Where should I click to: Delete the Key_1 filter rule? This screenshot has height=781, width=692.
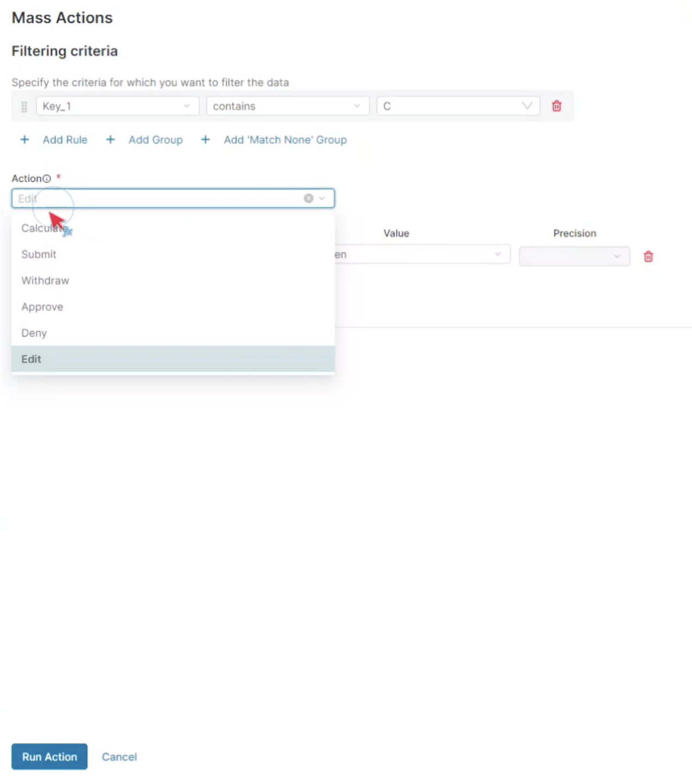pyautogui.click(x=556, y=106)
